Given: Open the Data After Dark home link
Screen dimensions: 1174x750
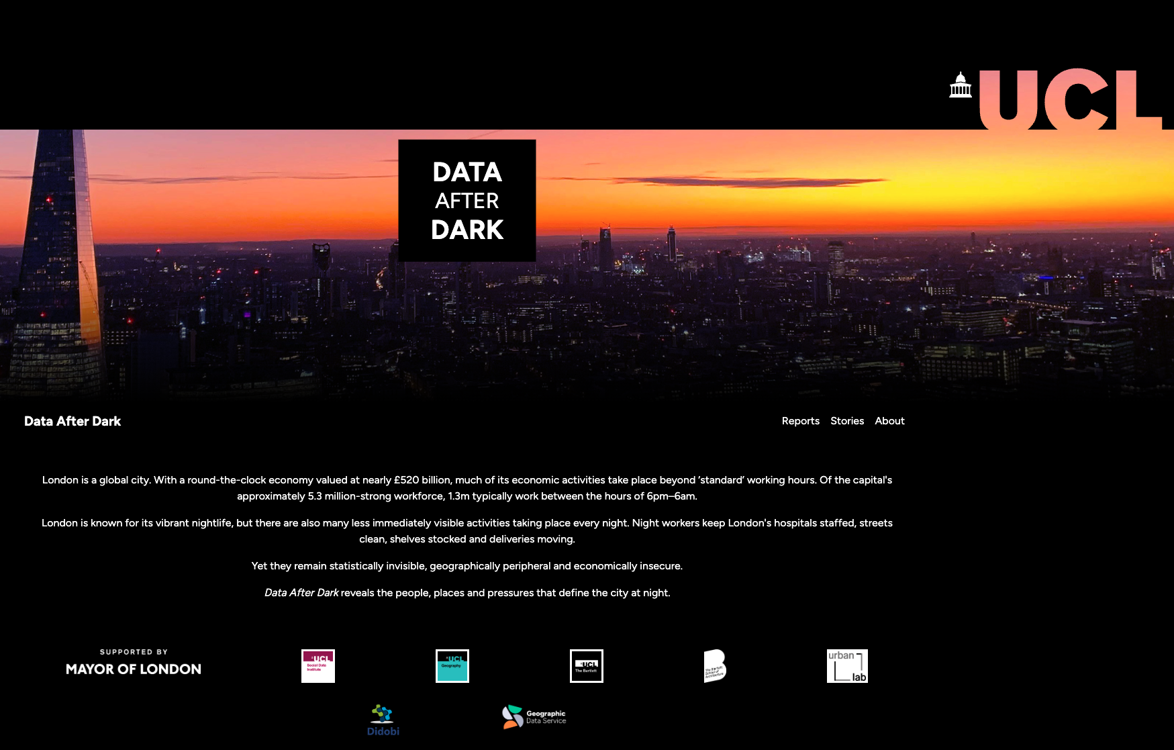Looking at the screenshot, I should pos(72,421).
